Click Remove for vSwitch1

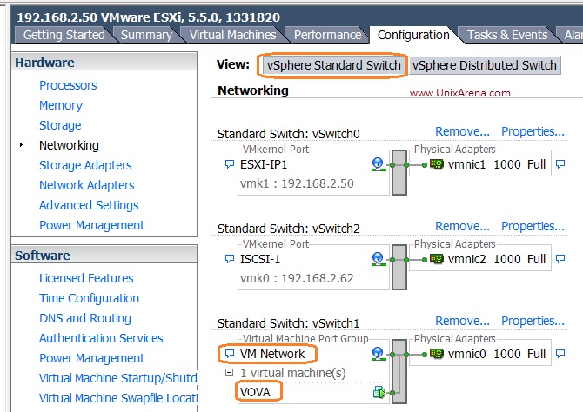[462, 321]
